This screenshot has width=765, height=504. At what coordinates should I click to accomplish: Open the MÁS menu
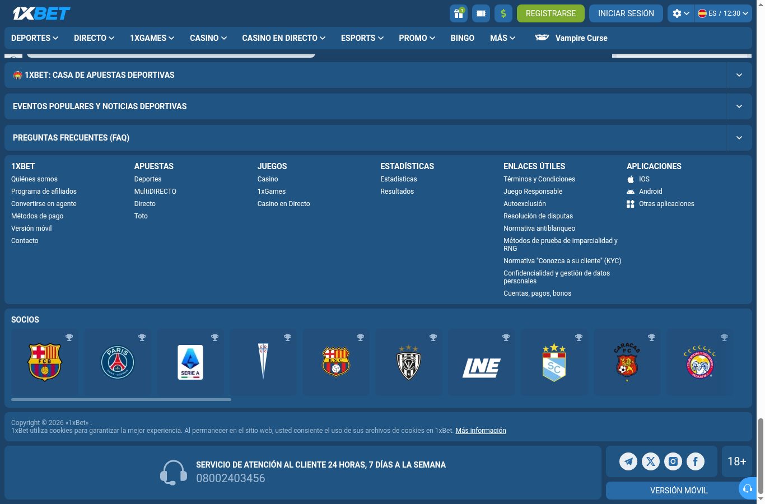click(503, 38)
